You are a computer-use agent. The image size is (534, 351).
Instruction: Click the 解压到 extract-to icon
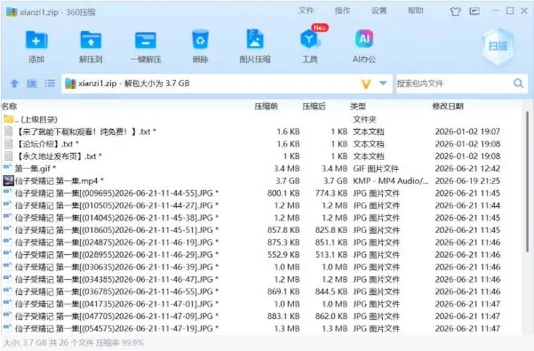point(91,40)
